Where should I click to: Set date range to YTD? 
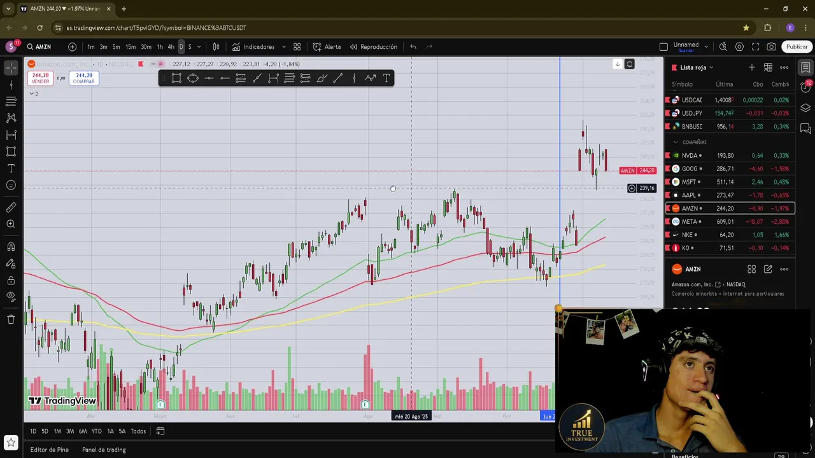point(96,431)
